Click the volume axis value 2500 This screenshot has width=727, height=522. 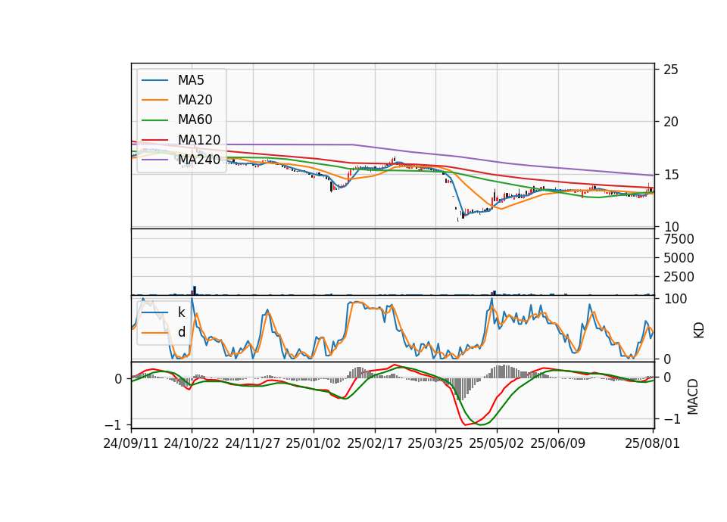pos(679,277)
